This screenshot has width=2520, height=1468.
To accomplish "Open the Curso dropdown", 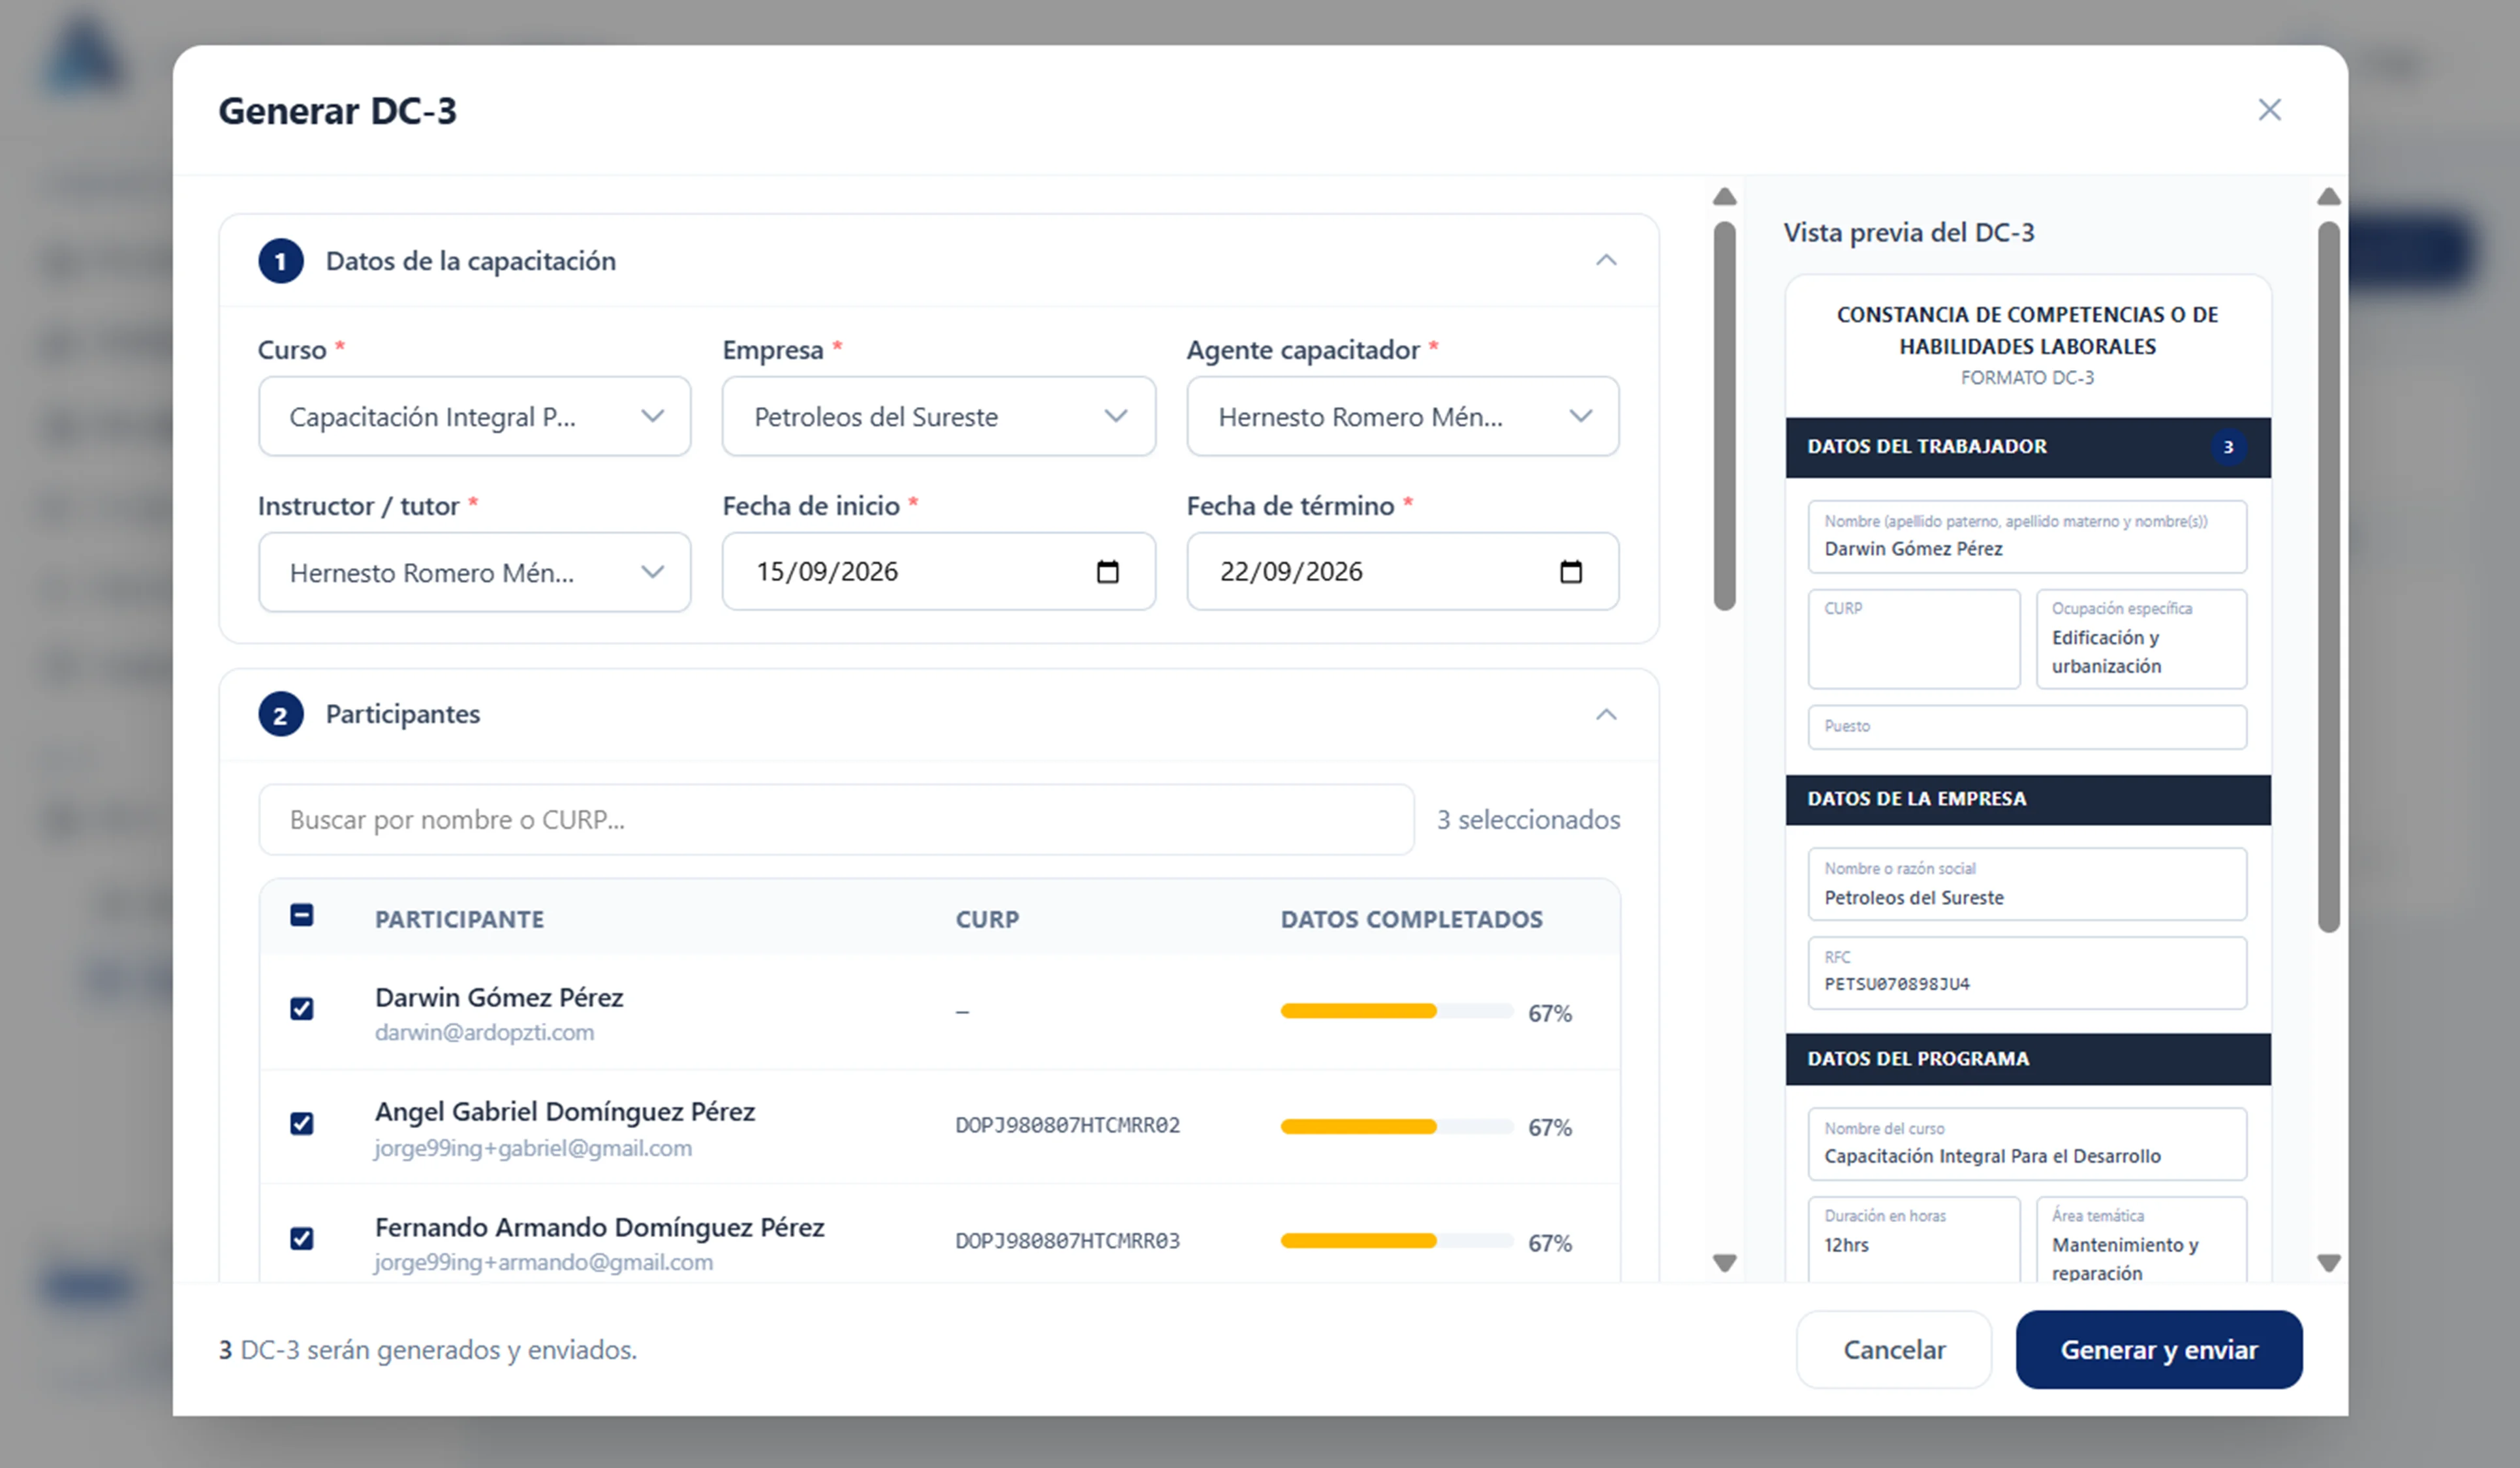I will pos(474,416).
